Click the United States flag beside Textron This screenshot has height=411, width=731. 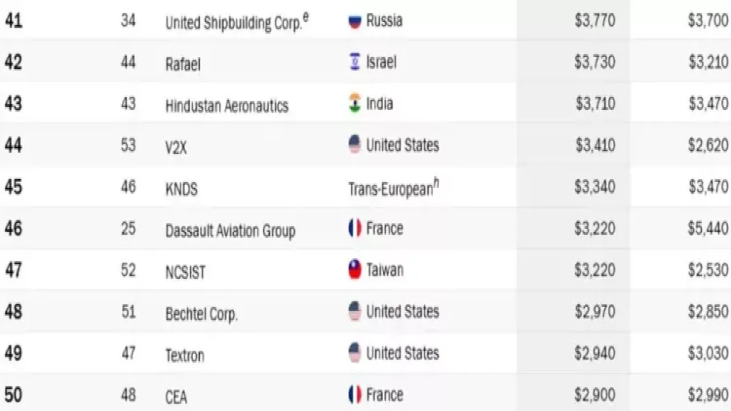[355, 354]
